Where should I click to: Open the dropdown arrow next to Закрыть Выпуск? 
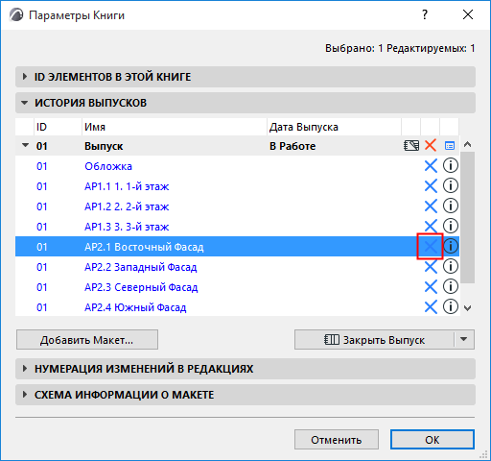point(464,339)
